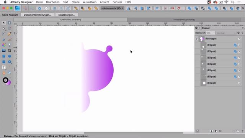
Task: Select the Artboard tool
Action: pyautogui.click(x=10, y=23)
